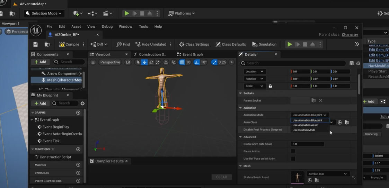Click the Scale lock ratio icon

click(270, 86)
